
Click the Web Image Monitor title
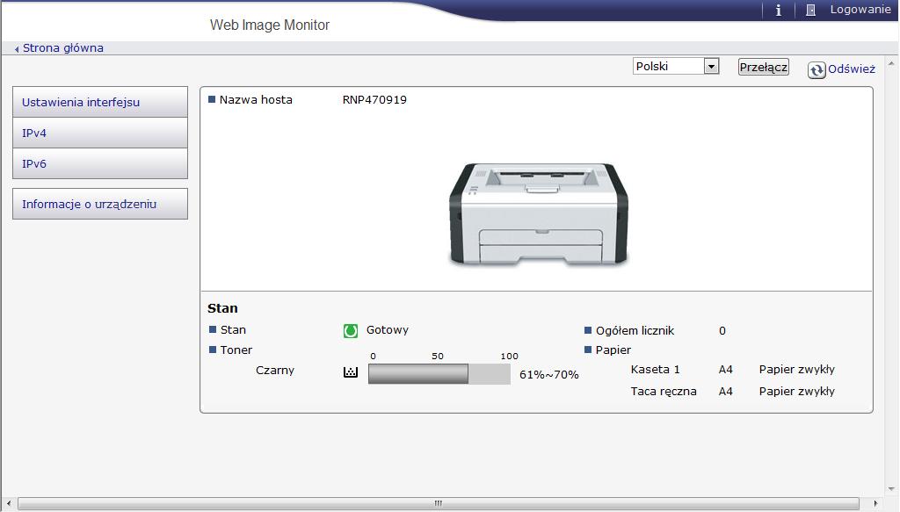pos(270,25)
